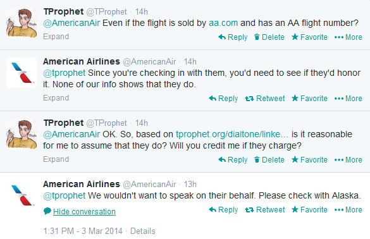The height and width of the screenshot is (239, 370).
Task: Open More options on first tweet
Action: tap(348, 37)
